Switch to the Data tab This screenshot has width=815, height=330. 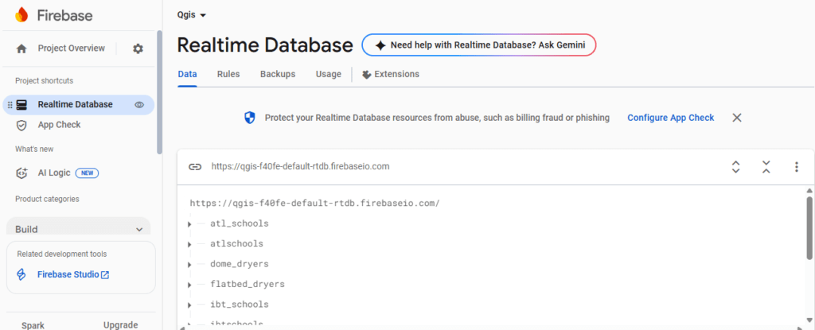pos(187,74)
